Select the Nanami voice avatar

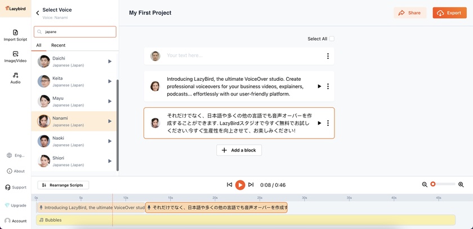[x=44, y=121]
